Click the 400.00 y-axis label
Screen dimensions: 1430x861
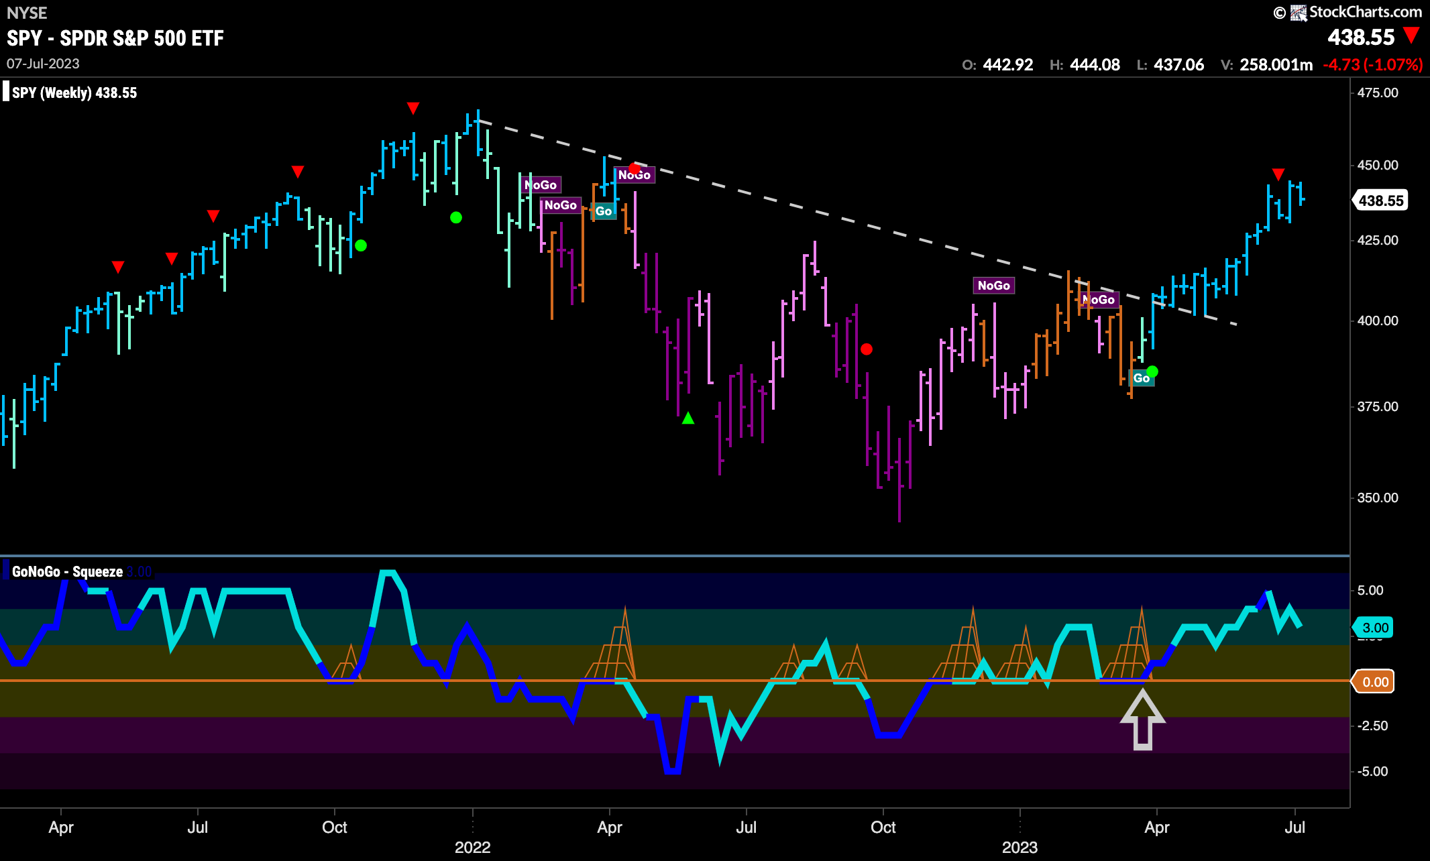click(1378, 321)
